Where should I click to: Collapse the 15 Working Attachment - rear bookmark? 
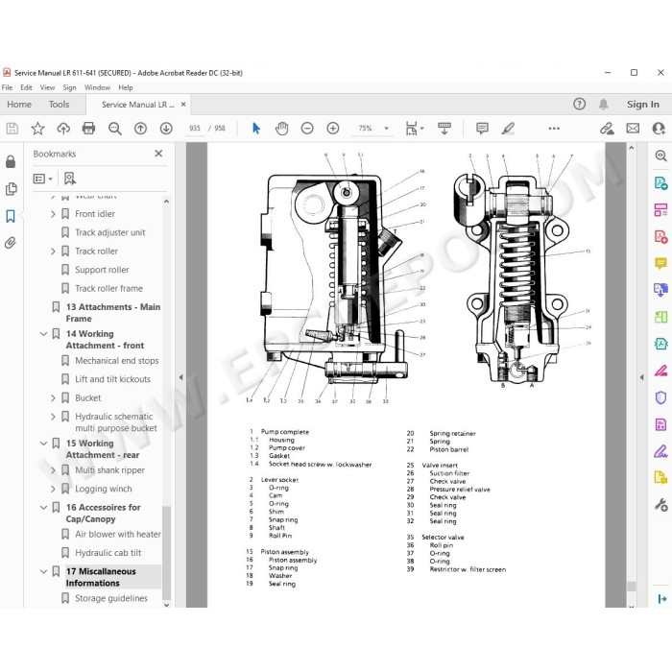tap(43, 444)
